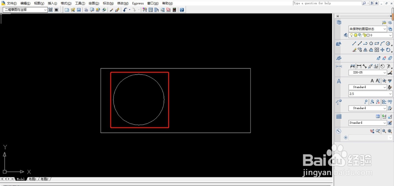Open the ISO-25 dimension style dropdown
The height and width of the screenshot is (186, 394).
pos(368,72)
